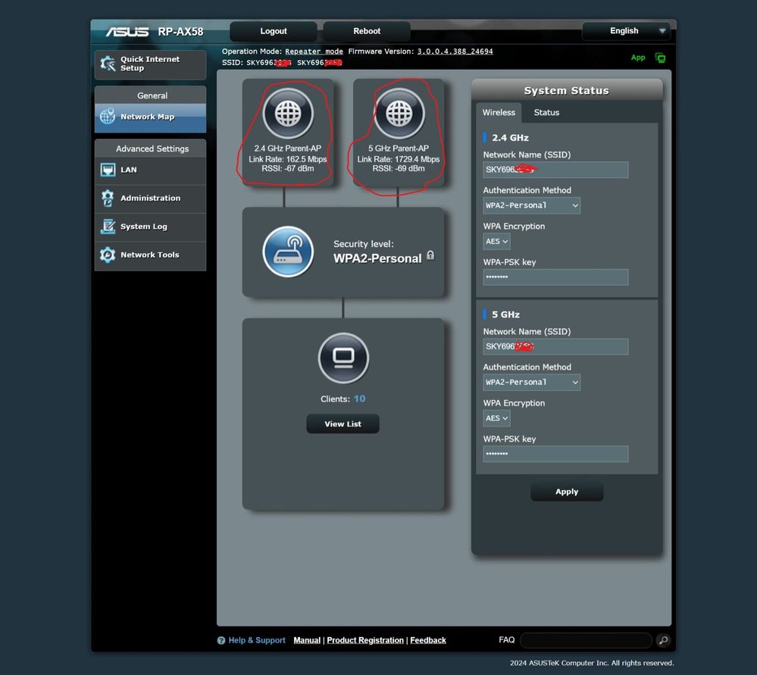
Task: Click the 5 GHz Parent-AP globe icon
Action: 399,114
